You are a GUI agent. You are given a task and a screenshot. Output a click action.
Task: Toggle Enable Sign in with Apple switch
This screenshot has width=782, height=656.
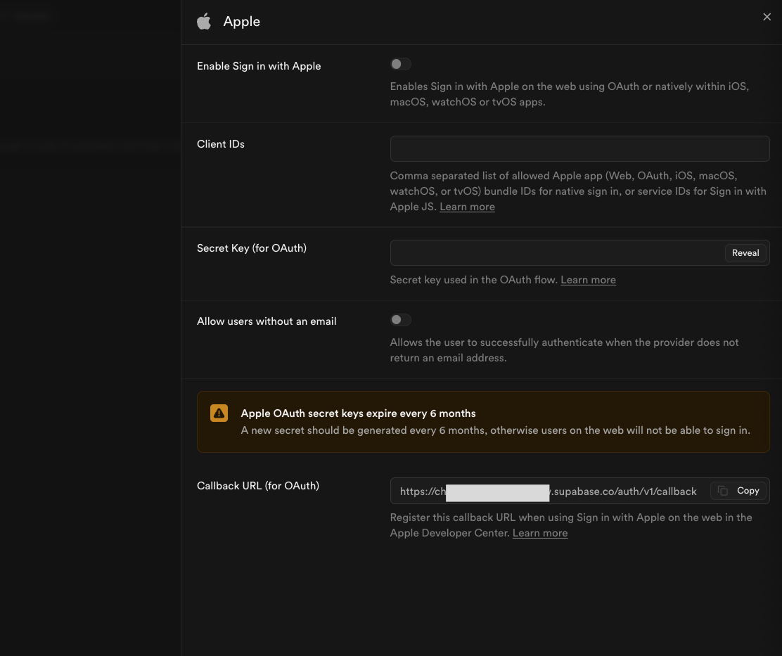click(400, 64)
